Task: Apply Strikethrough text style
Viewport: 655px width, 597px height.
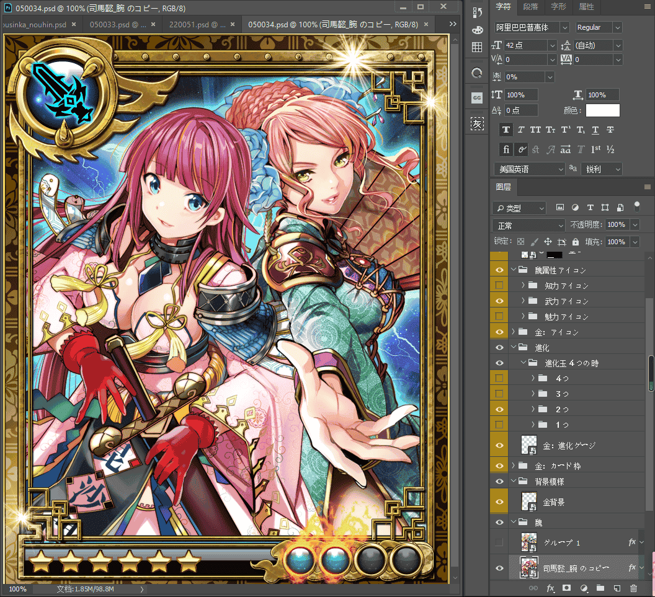Action: 610,130
